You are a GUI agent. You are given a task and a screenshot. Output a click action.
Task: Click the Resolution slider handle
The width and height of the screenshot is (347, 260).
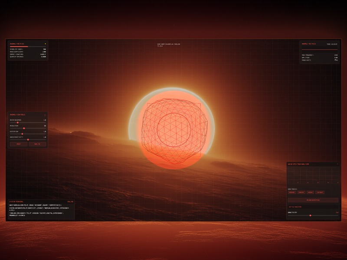24,128
